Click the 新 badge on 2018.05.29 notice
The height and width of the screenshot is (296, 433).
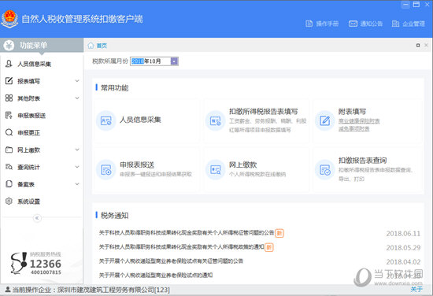[x=269, y=247]
